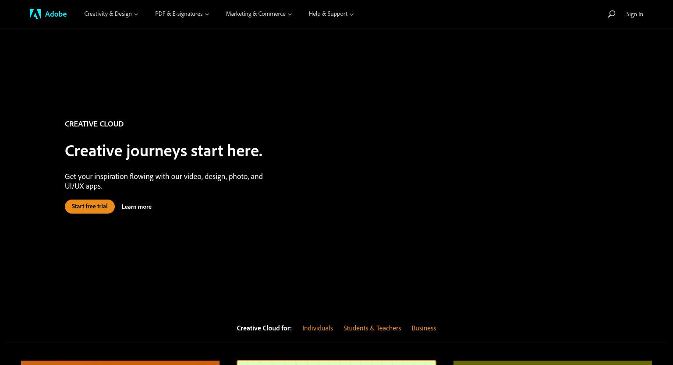Click the CREATIVE CLOUD heading text

point(94,124)
